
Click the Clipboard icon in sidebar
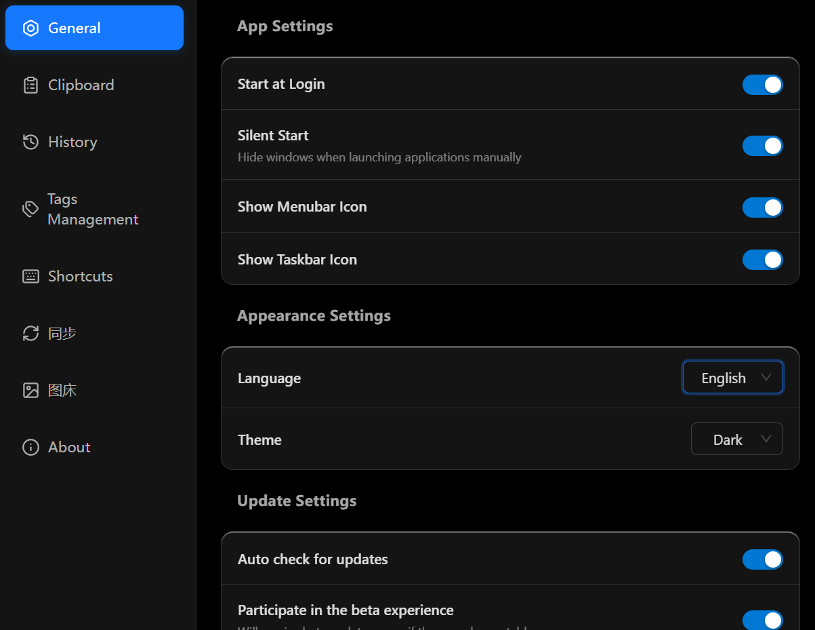30,85
